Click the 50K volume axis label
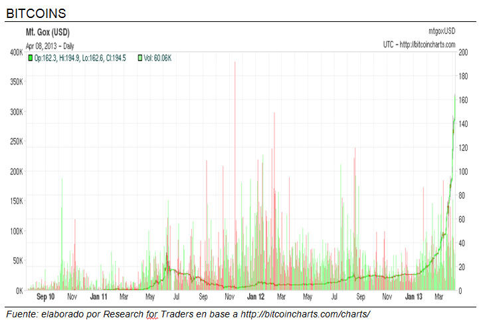Screen dimensions: 481x326 [x=18, y=261]
